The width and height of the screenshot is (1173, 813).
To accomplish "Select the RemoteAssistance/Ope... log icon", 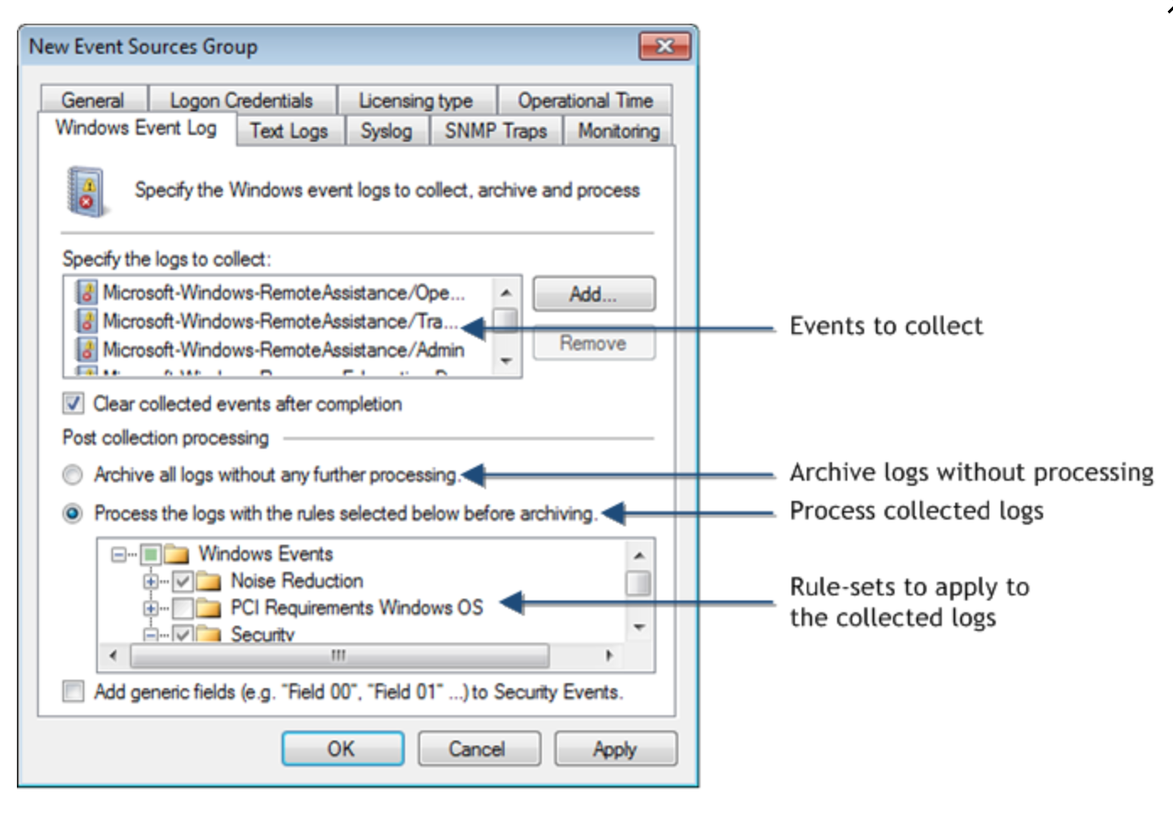I will point(86,293).
